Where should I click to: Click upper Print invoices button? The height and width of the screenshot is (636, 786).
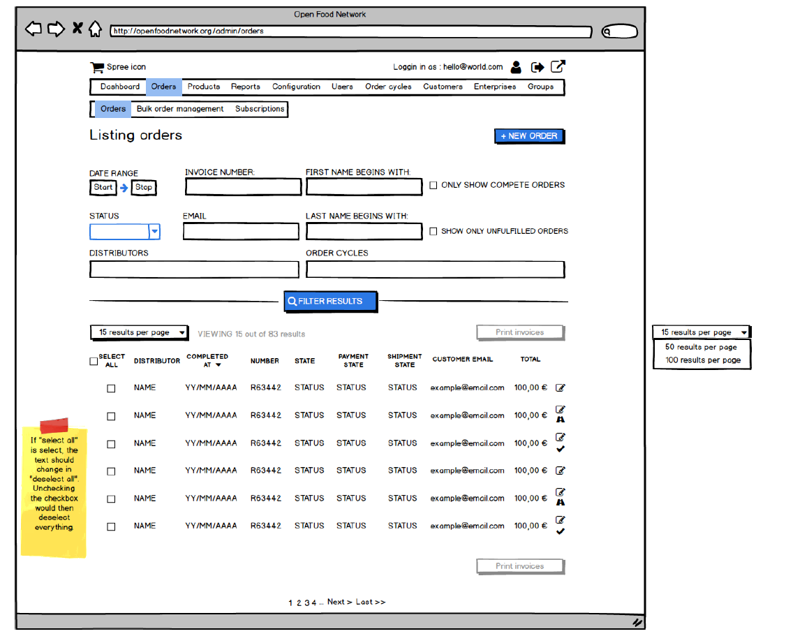(x=520, y=332)
